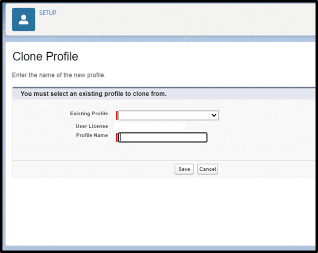
Task: Focus the Profile Name text field
Action: [163, 137]
